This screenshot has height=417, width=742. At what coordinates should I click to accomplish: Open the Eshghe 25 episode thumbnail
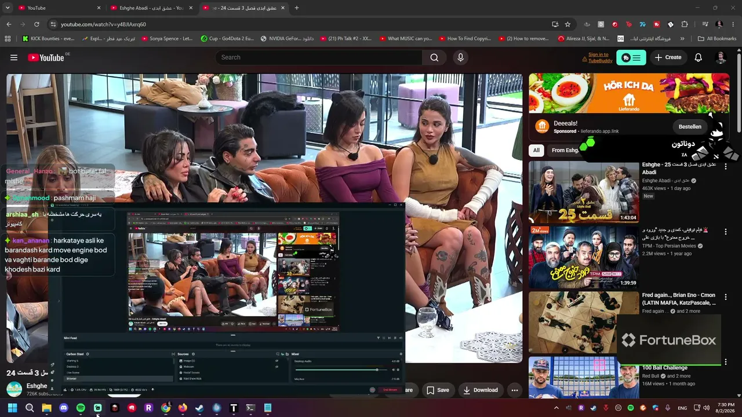pos(584,192)
